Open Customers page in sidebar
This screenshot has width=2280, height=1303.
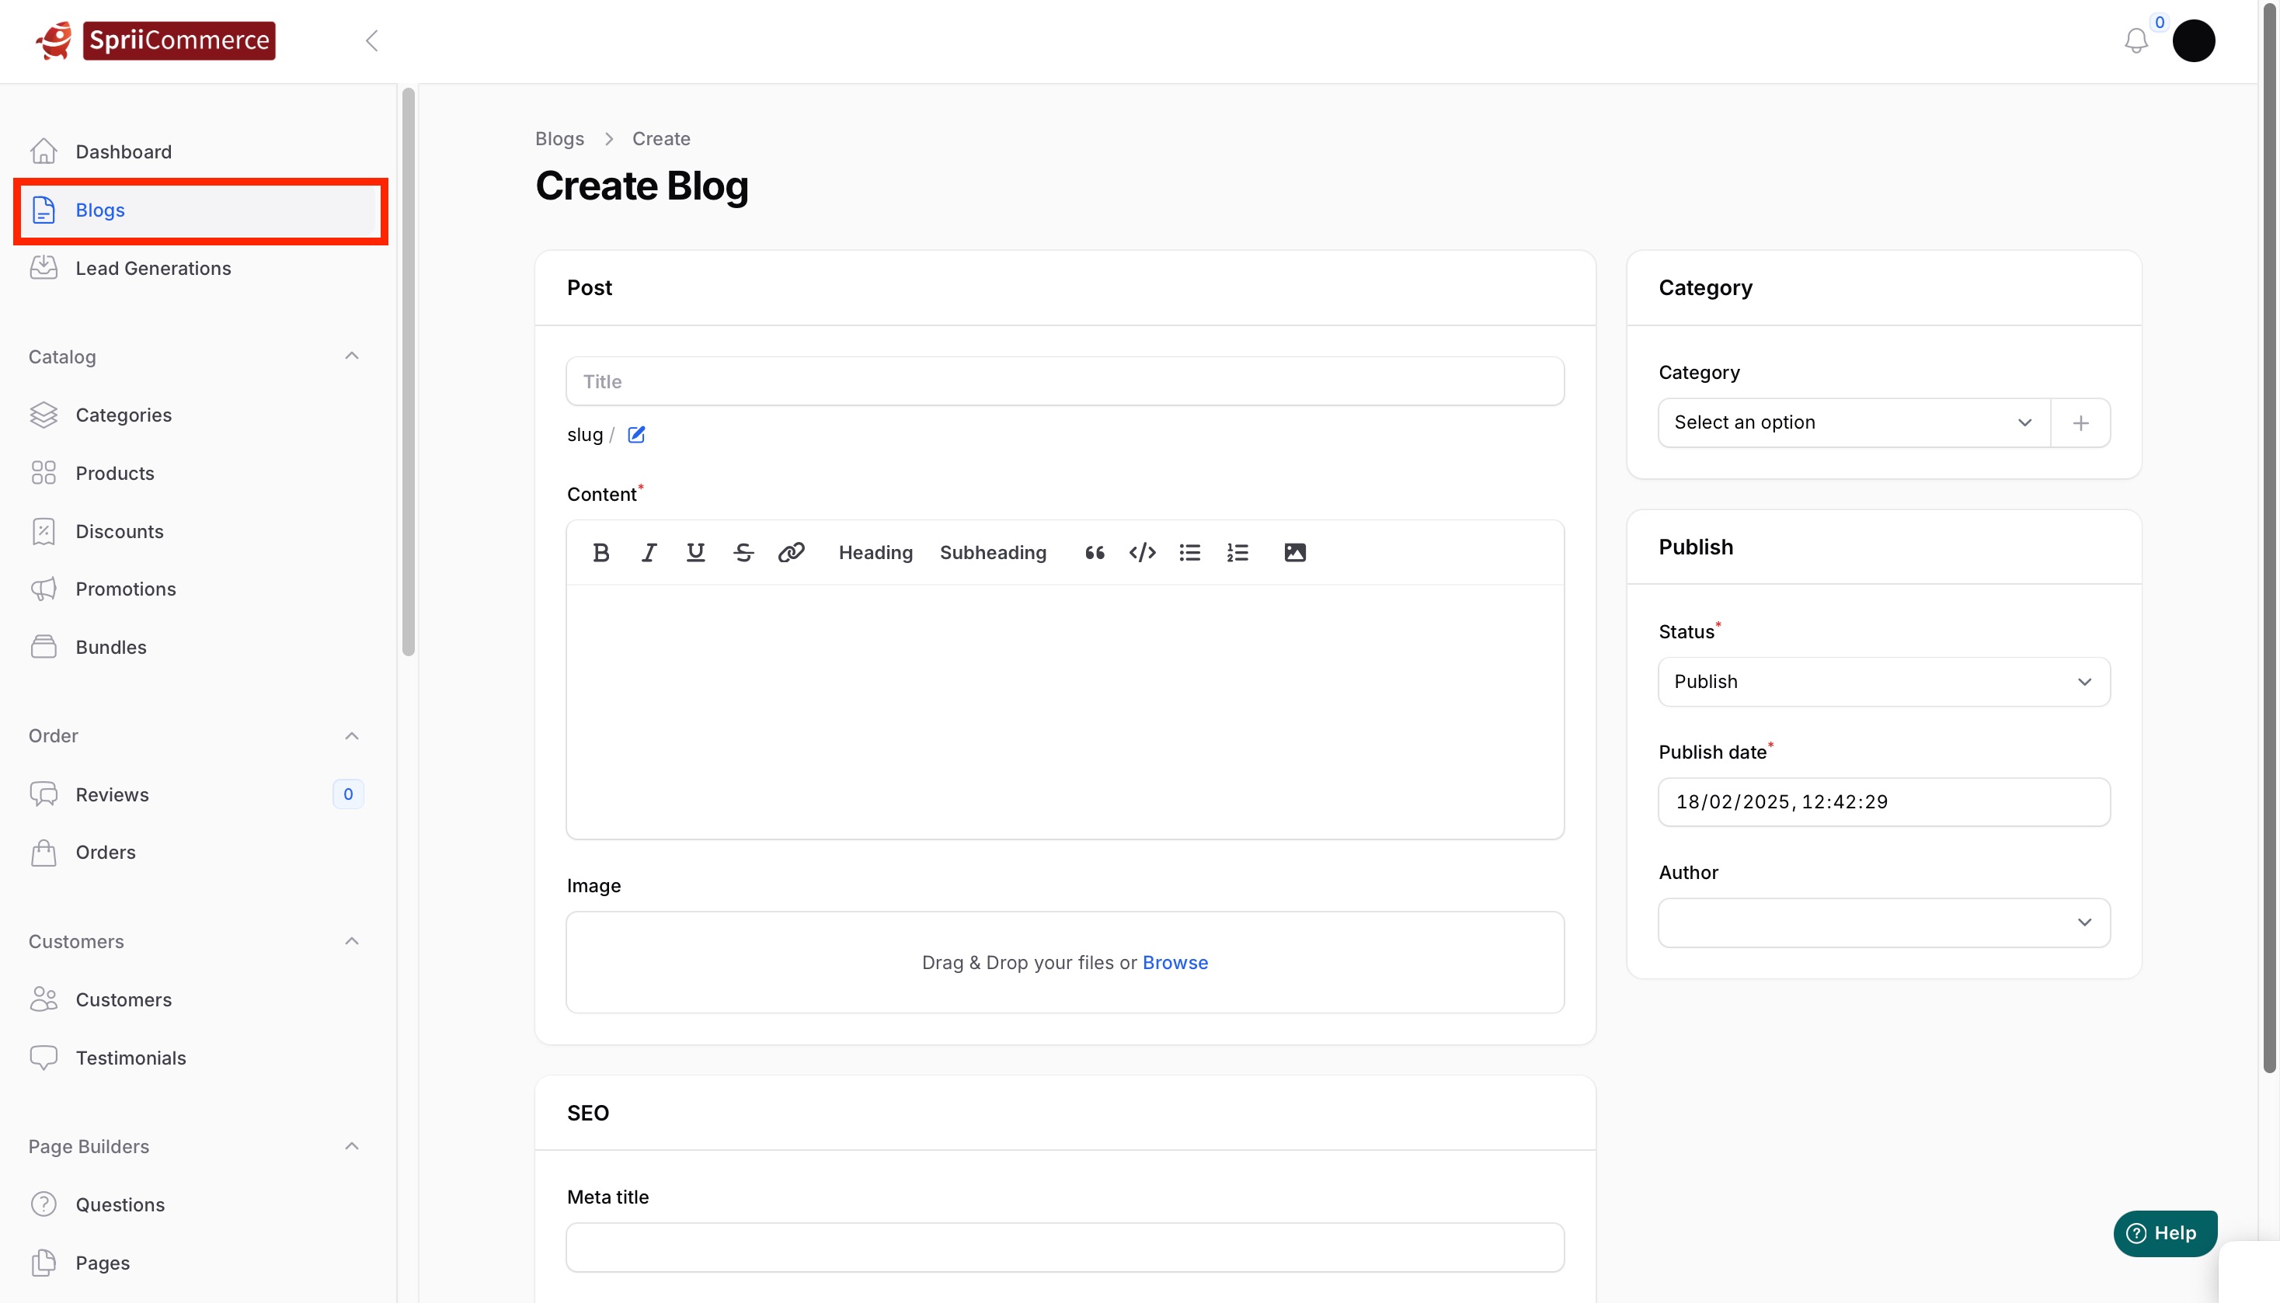tap(199, 999)
